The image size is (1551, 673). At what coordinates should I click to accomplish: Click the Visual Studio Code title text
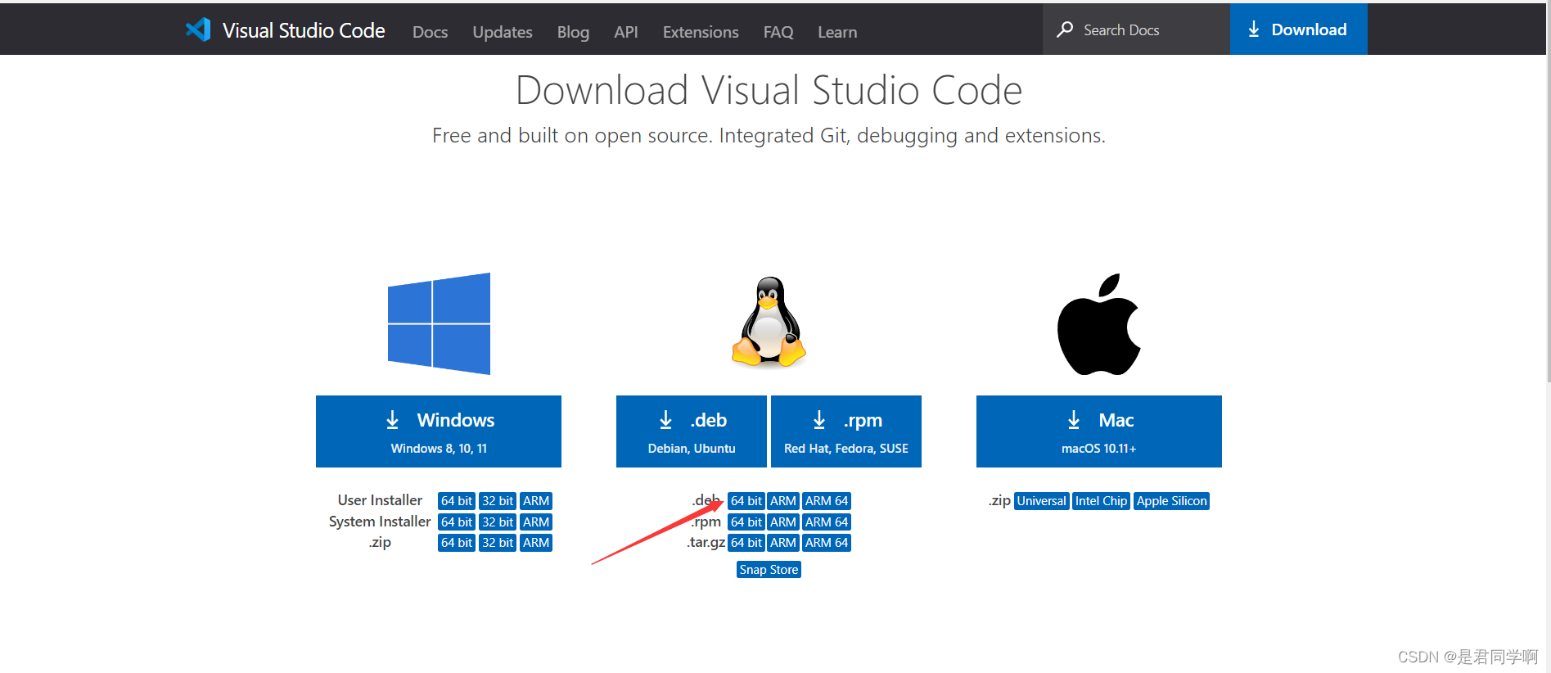pyautogui.click(x=304, y=30)
